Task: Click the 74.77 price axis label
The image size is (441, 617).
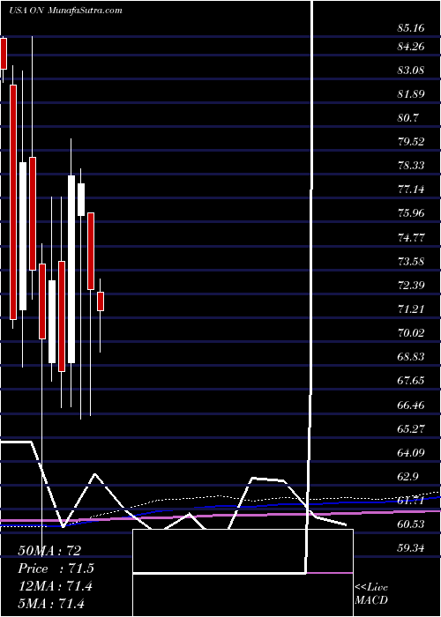Action: (411, 238)
